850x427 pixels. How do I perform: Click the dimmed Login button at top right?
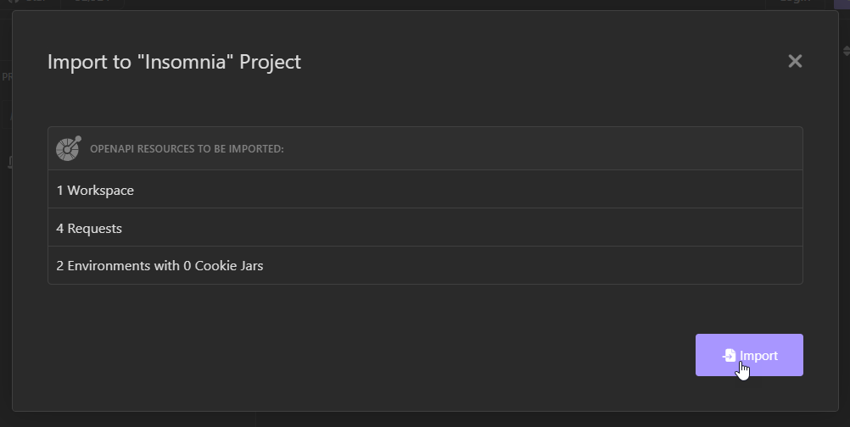coord(795,3)
